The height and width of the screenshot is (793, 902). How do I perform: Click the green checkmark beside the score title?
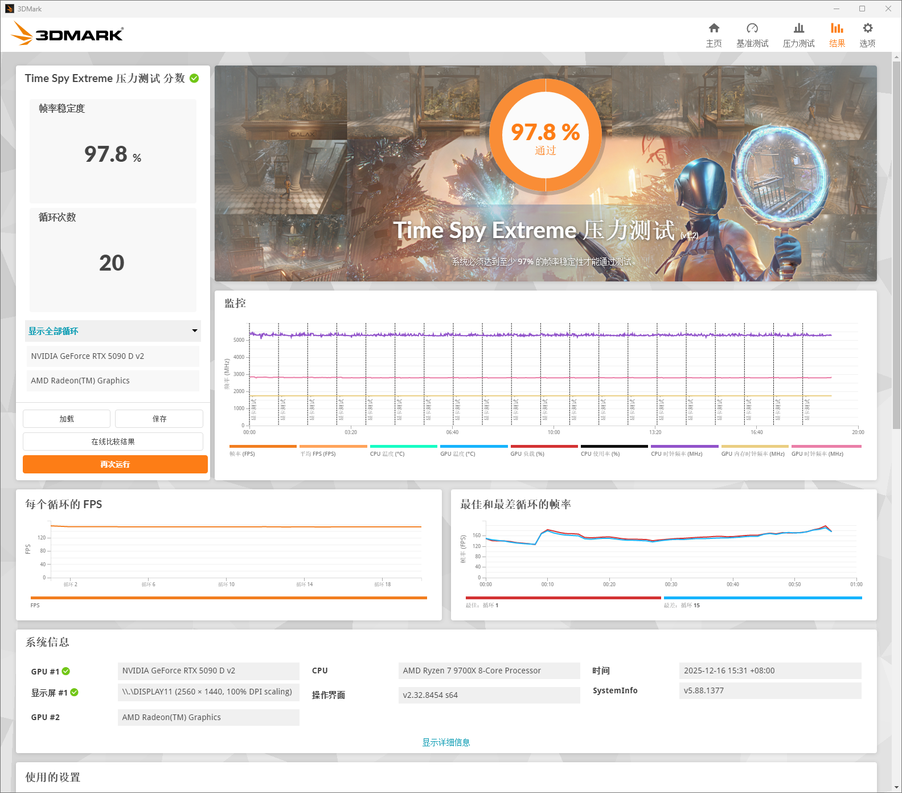(194, 78)
